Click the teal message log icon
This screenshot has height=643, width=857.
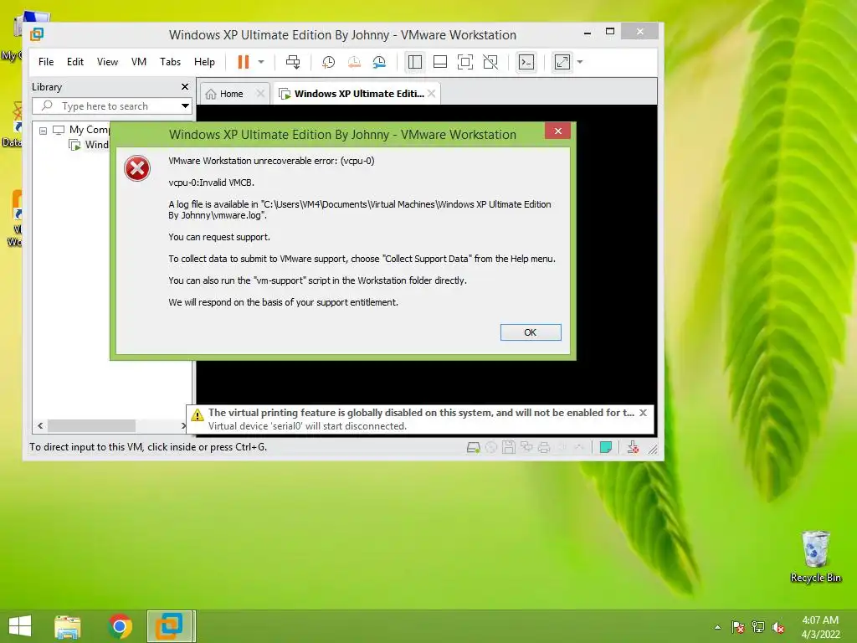pyautogui.click(x=606, y=448)
